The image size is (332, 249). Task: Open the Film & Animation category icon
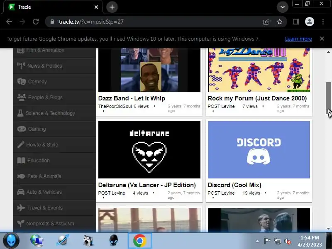point(20,51)
